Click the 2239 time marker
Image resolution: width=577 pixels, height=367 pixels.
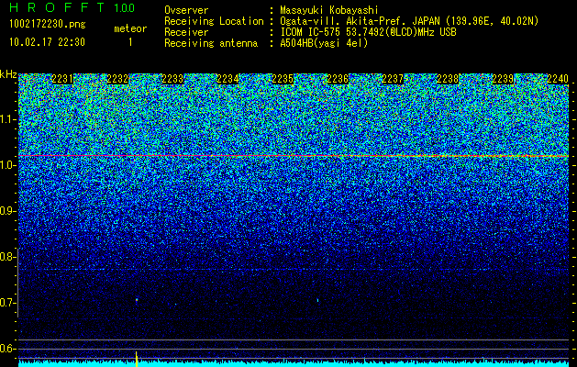point(503,79)
